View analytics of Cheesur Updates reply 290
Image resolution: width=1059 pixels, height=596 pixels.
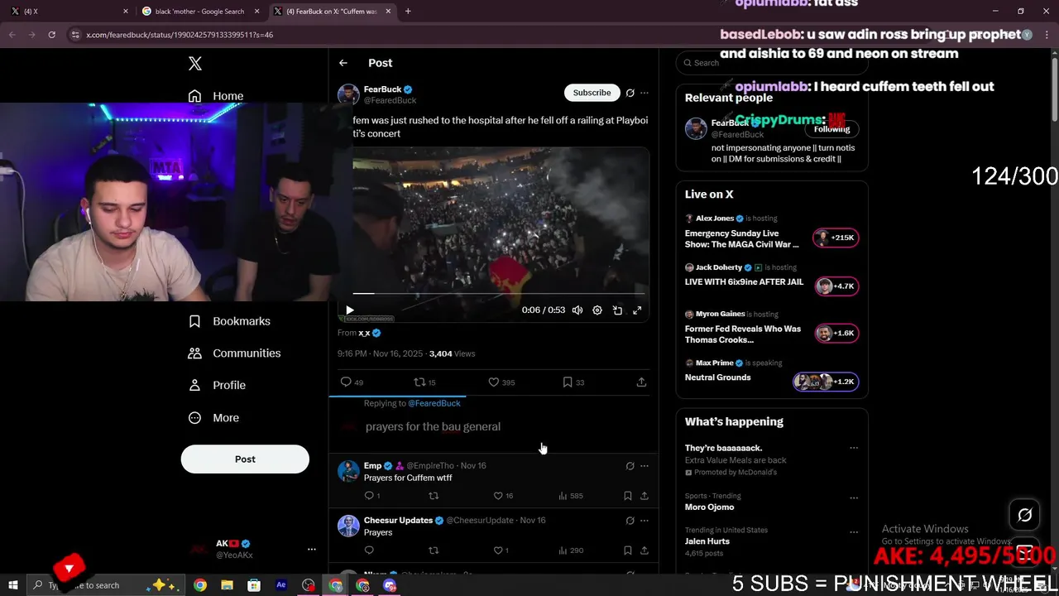[x=571, y=550]
